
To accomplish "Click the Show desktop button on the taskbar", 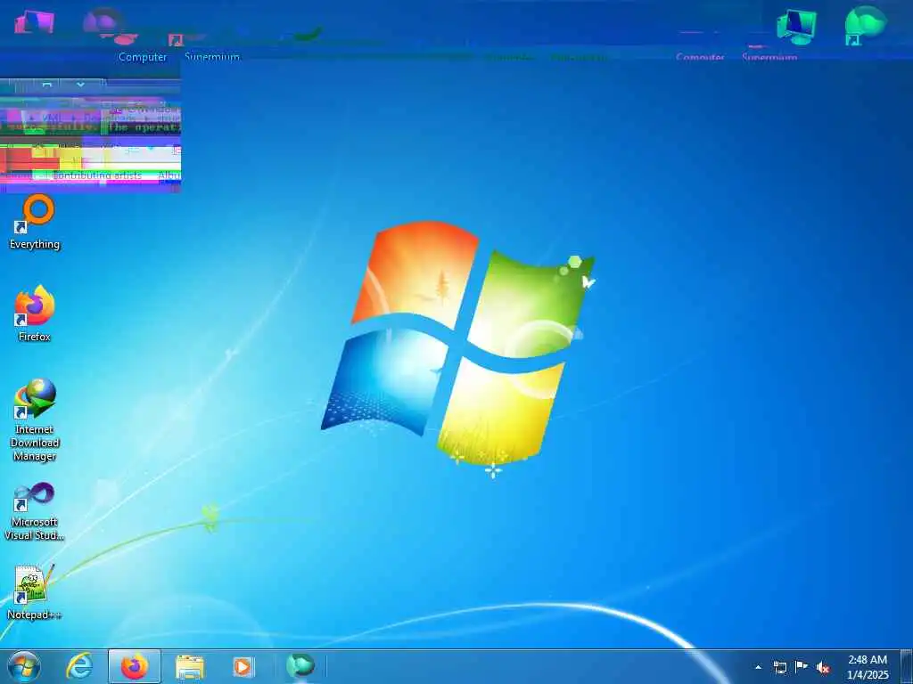I will 907,667.
